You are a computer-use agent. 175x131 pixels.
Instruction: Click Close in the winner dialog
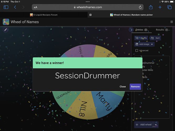[123, 87]
